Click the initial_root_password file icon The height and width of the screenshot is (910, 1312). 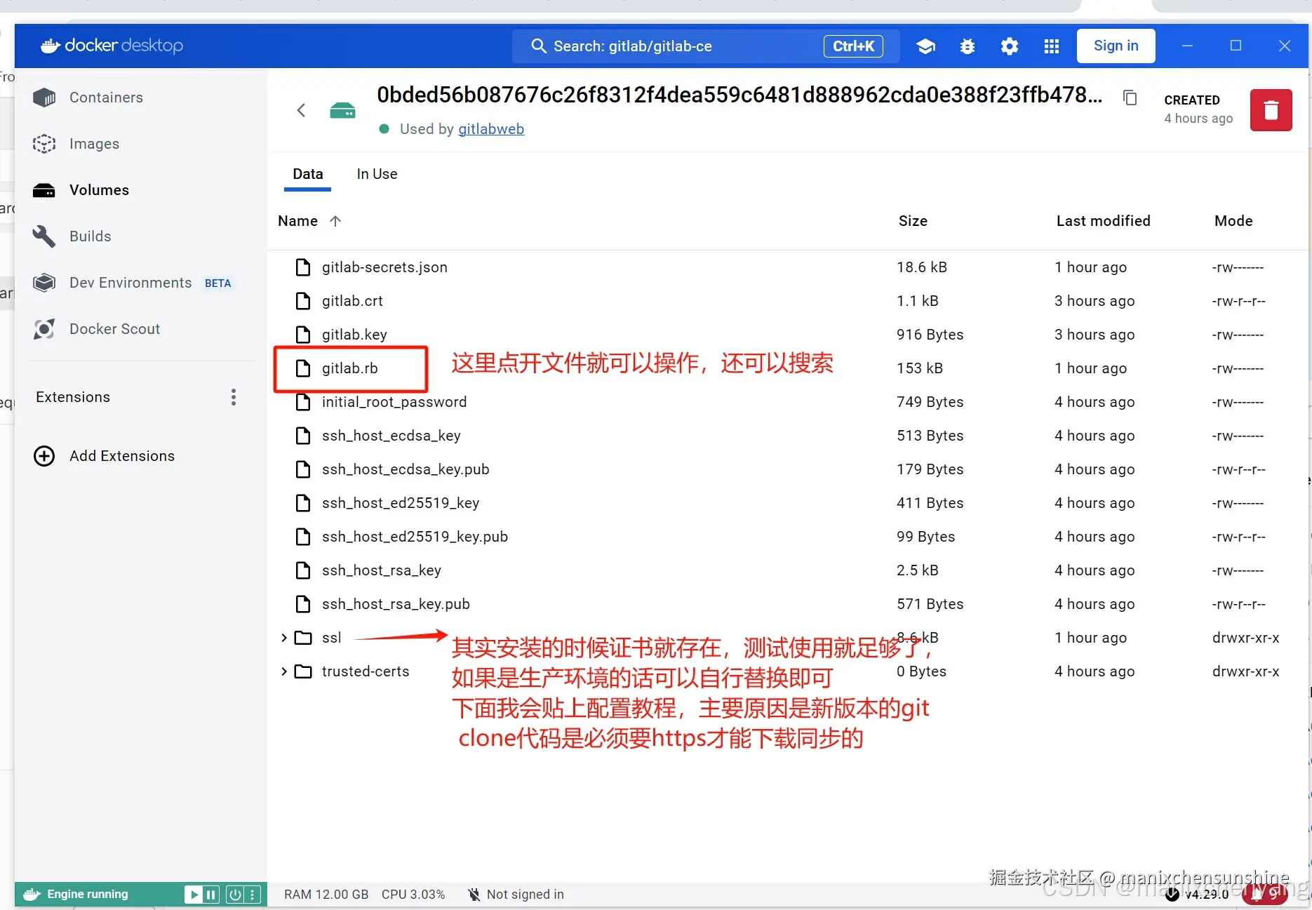click(303, 402)
